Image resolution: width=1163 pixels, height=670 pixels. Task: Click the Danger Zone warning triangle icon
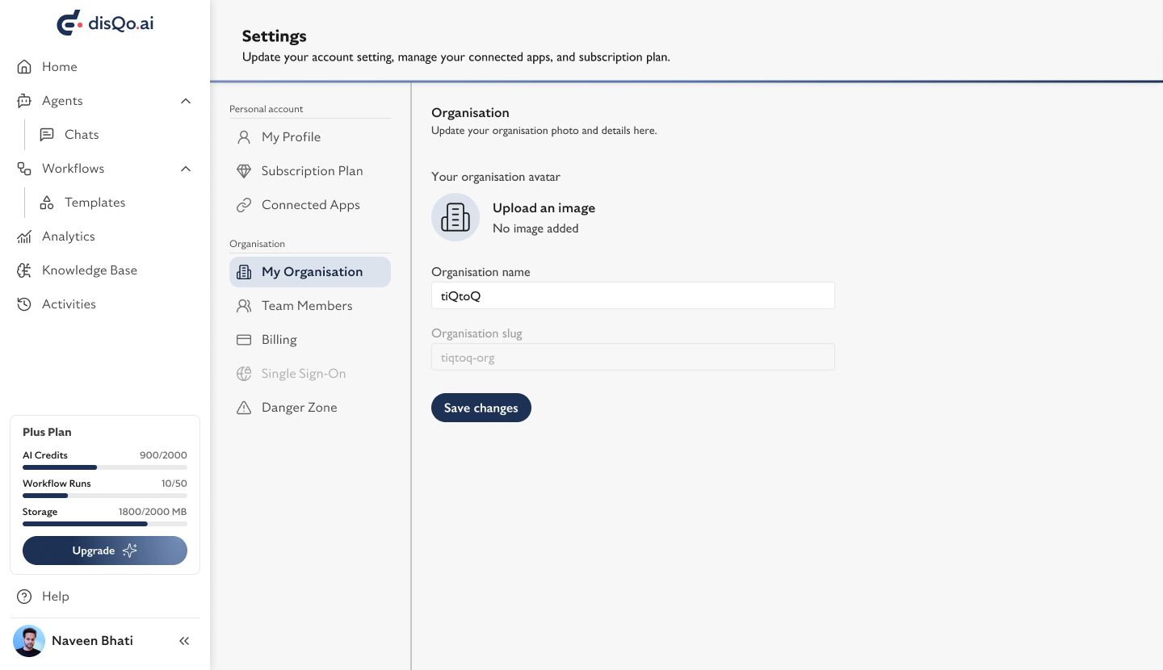[244, 408]
